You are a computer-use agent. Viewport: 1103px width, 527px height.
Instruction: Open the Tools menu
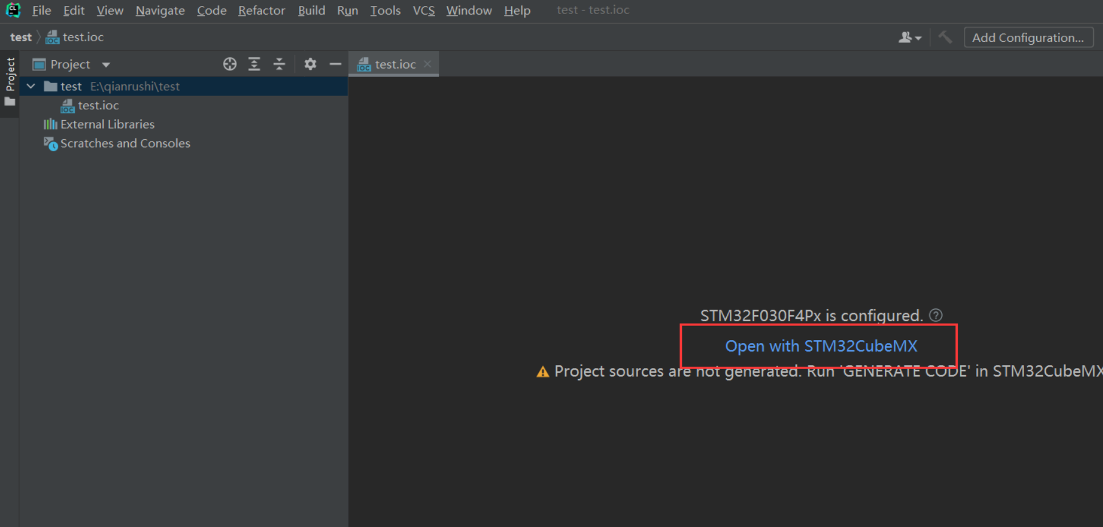[385, 10]
